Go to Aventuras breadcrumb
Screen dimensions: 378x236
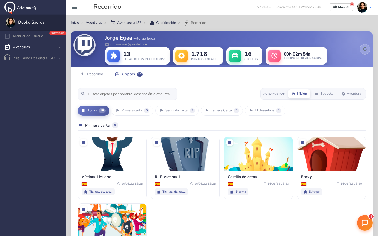point(94,23)
